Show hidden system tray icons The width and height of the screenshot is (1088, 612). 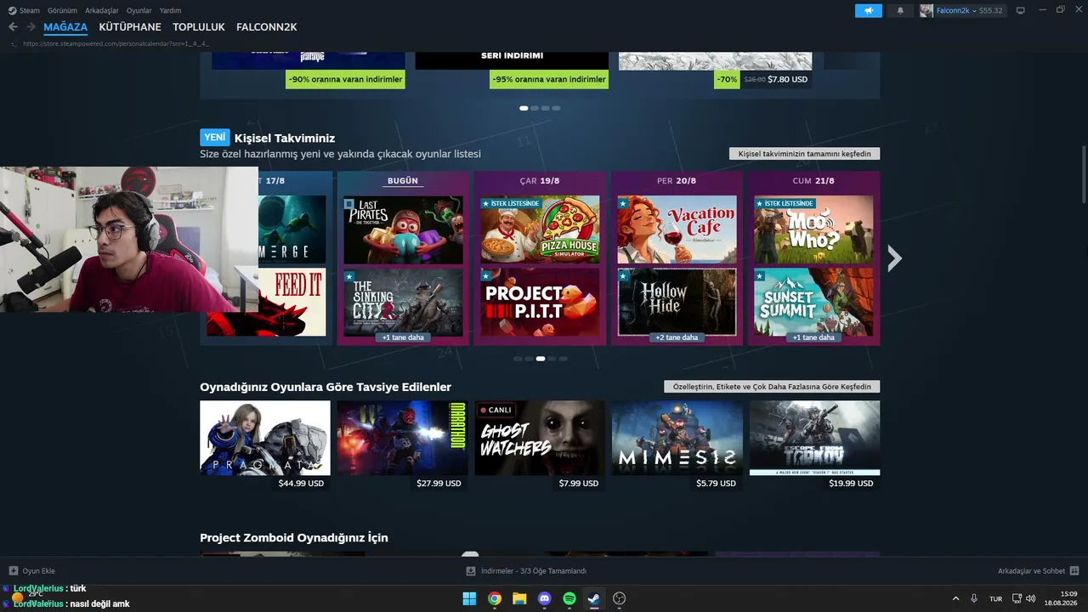coord(955,598)
